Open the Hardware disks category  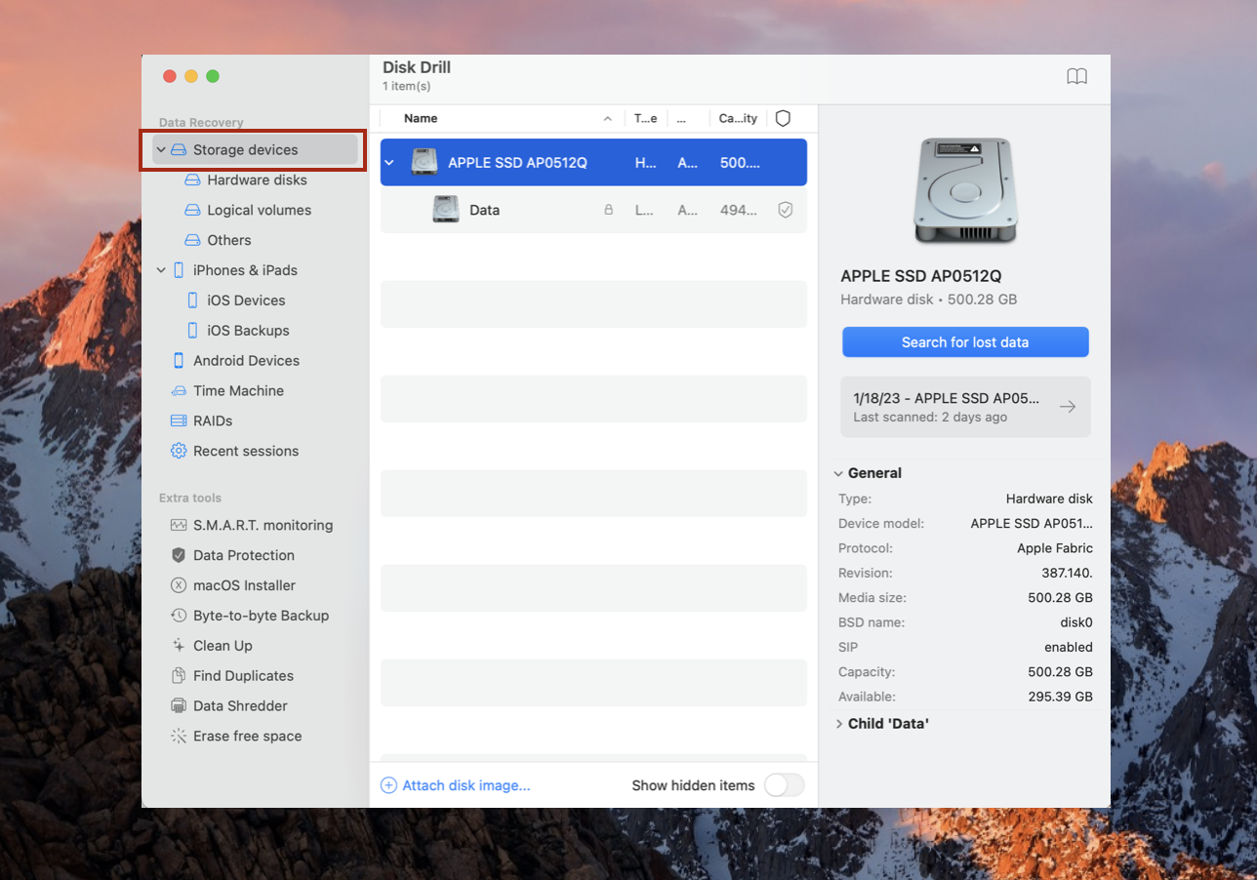[x=257, y=180]
